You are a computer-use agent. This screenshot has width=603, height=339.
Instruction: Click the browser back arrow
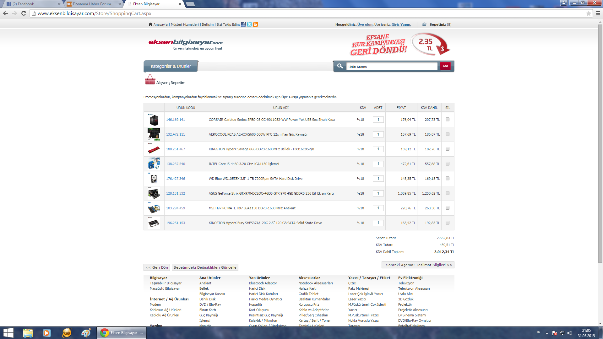[5, 13]
